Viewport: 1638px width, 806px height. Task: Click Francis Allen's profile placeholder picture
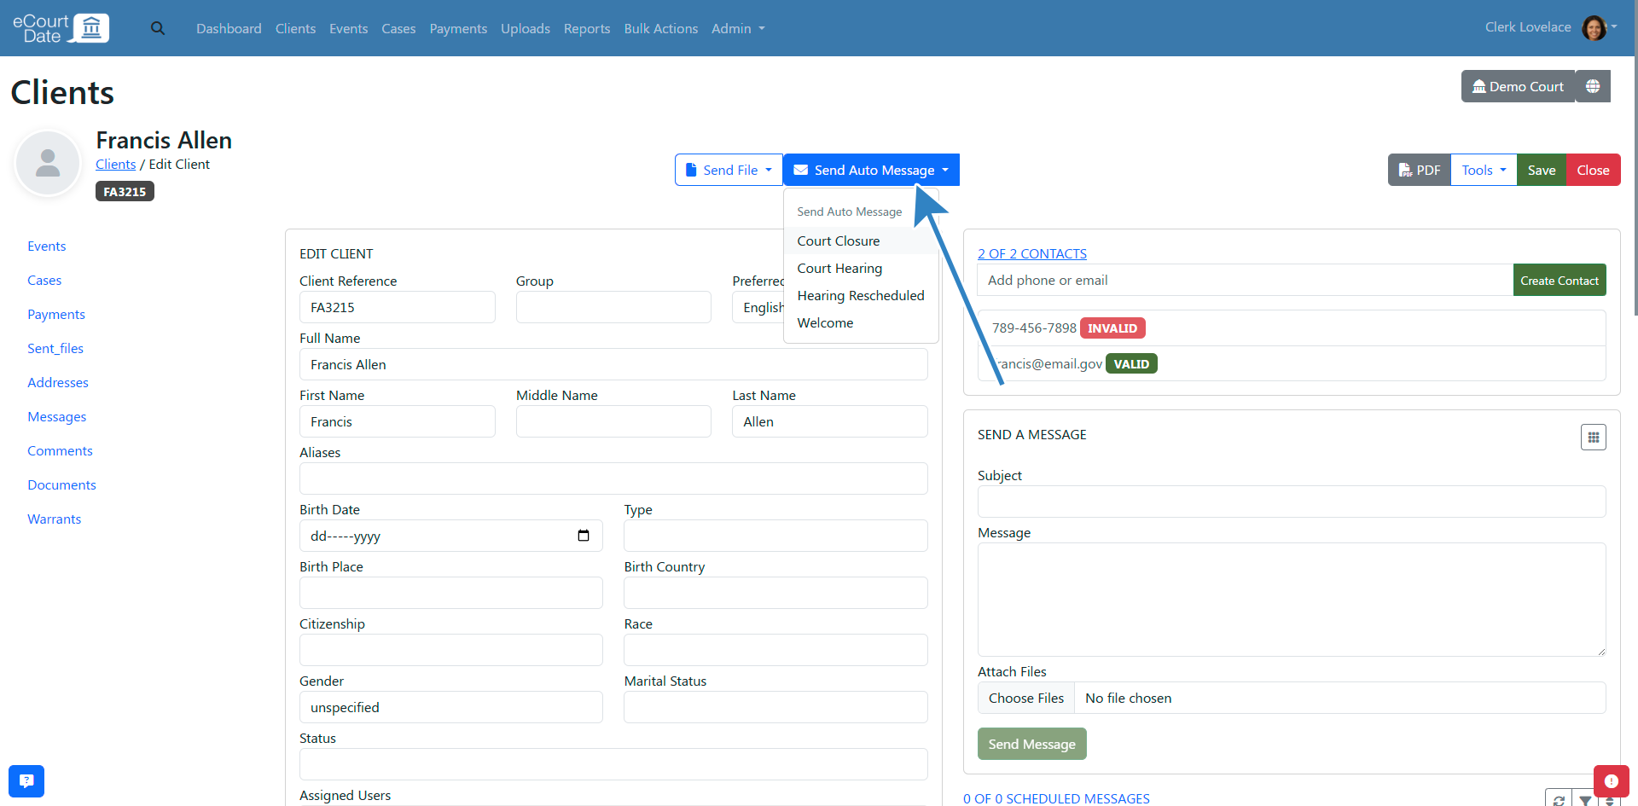click(48, 163)
